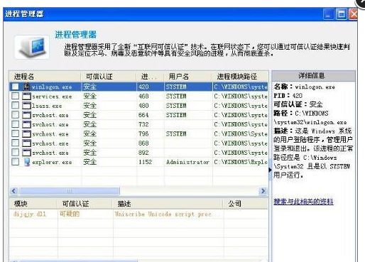This screenshot has width=365, height=262.
Task: Close the 进程管理器 window
Action: coord(353,14)
